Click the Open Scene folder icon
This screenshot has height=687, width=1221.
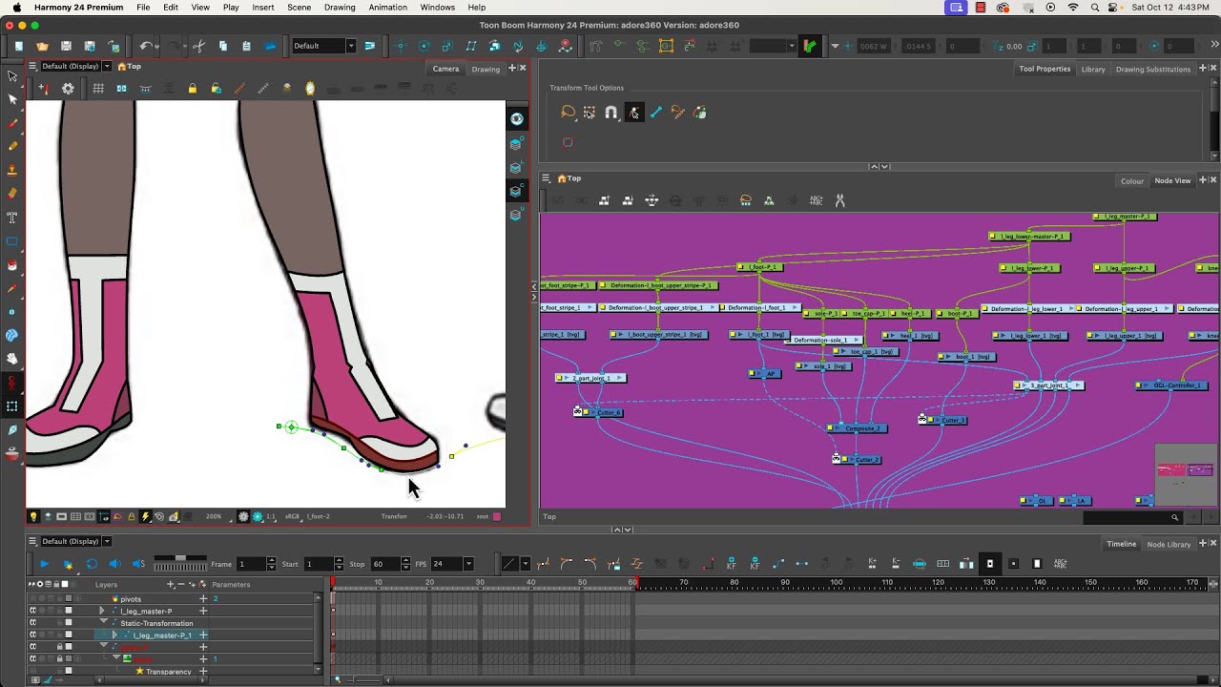42,46
